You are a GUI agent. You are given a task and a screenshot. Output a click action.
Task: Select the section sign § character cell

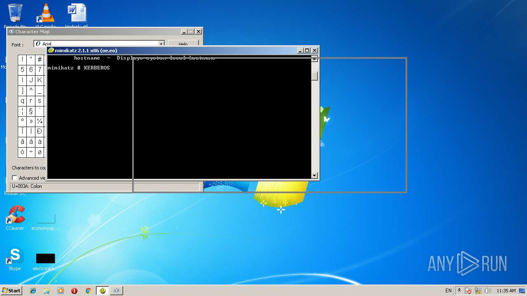(x=31, y=111)
